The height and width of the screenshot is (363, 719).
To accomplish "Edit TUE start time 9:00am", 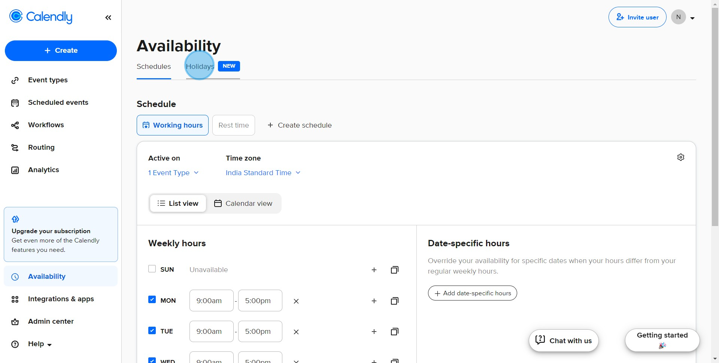I will [x=212, y=331].
